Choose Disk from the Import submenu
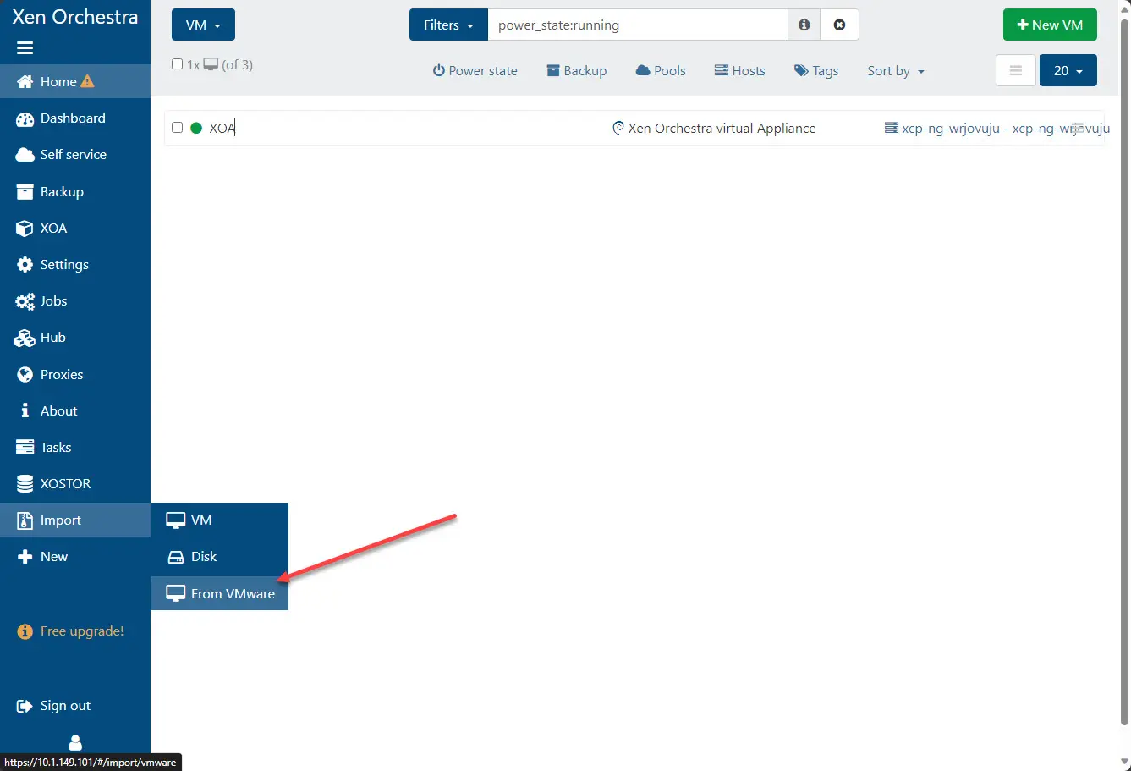Viewport: 1131px width, 771px height. [219, 557]
